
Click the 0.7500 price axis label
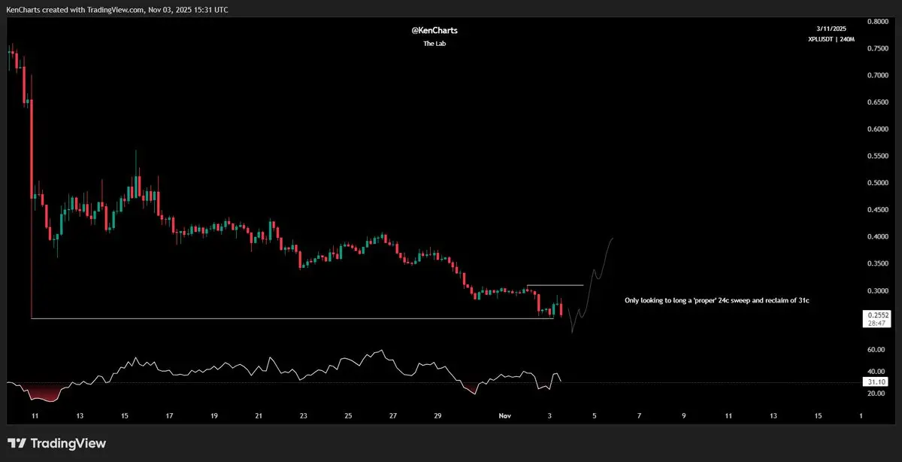878,48
